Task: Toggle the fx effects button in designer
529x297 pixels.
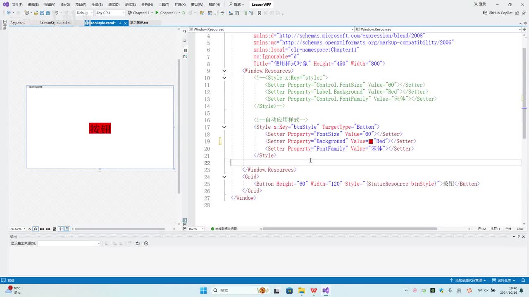Action: click(x=36, y=229)
